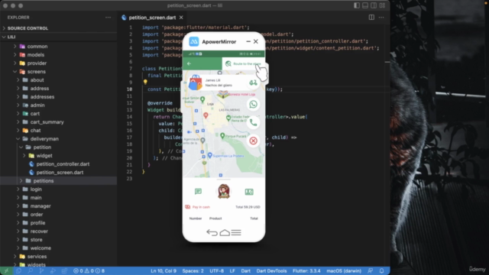Viewport: 489px width, 275px height.
Task: Change indentation via Spaces: 2
Action: coord(193,271)
